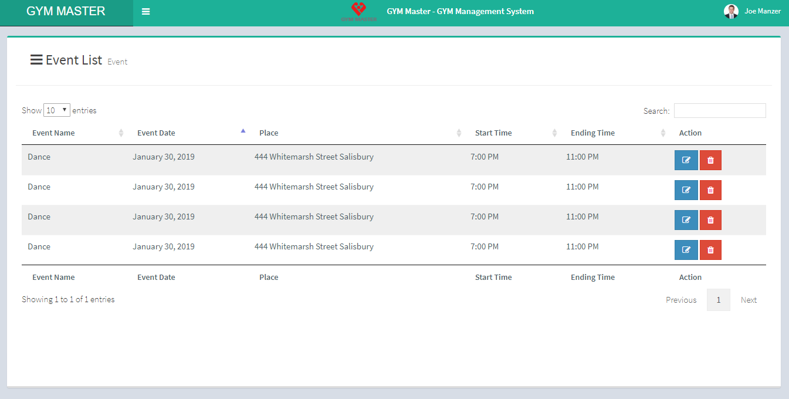
Task: Click the Event List header icon
Action: (x=36, y=60)
